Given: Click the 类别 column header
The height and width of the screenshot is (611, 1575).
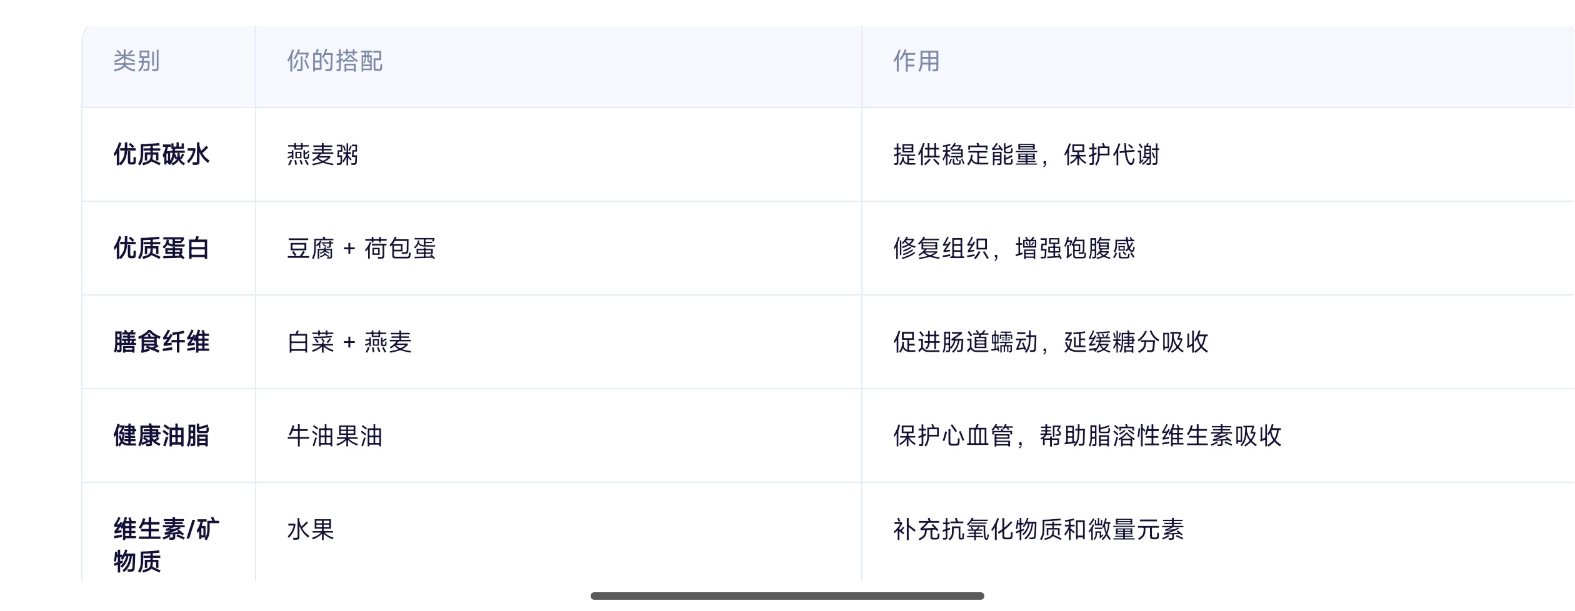Looking at the screenshot, I should point(136,61).
